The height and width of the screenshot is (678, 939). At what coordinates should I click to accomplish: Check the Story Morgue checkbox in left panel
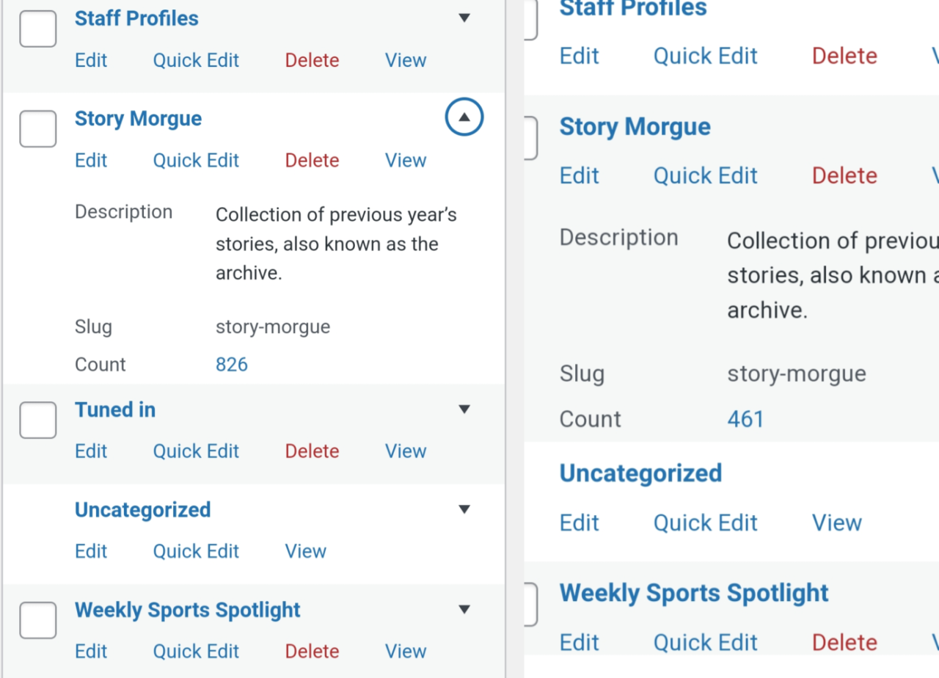(38, 129)
